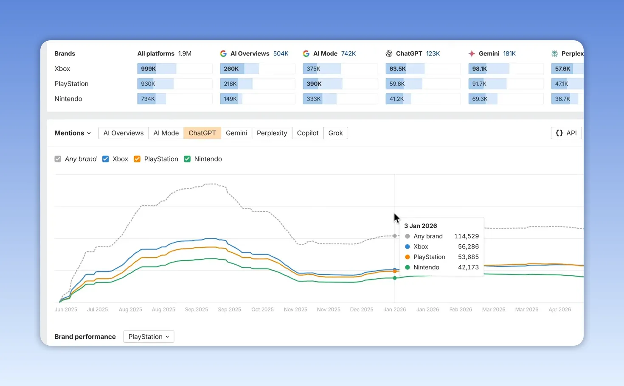The image size is (624, 386).
Task: Click the Brands column header
Action: point(65,53)
